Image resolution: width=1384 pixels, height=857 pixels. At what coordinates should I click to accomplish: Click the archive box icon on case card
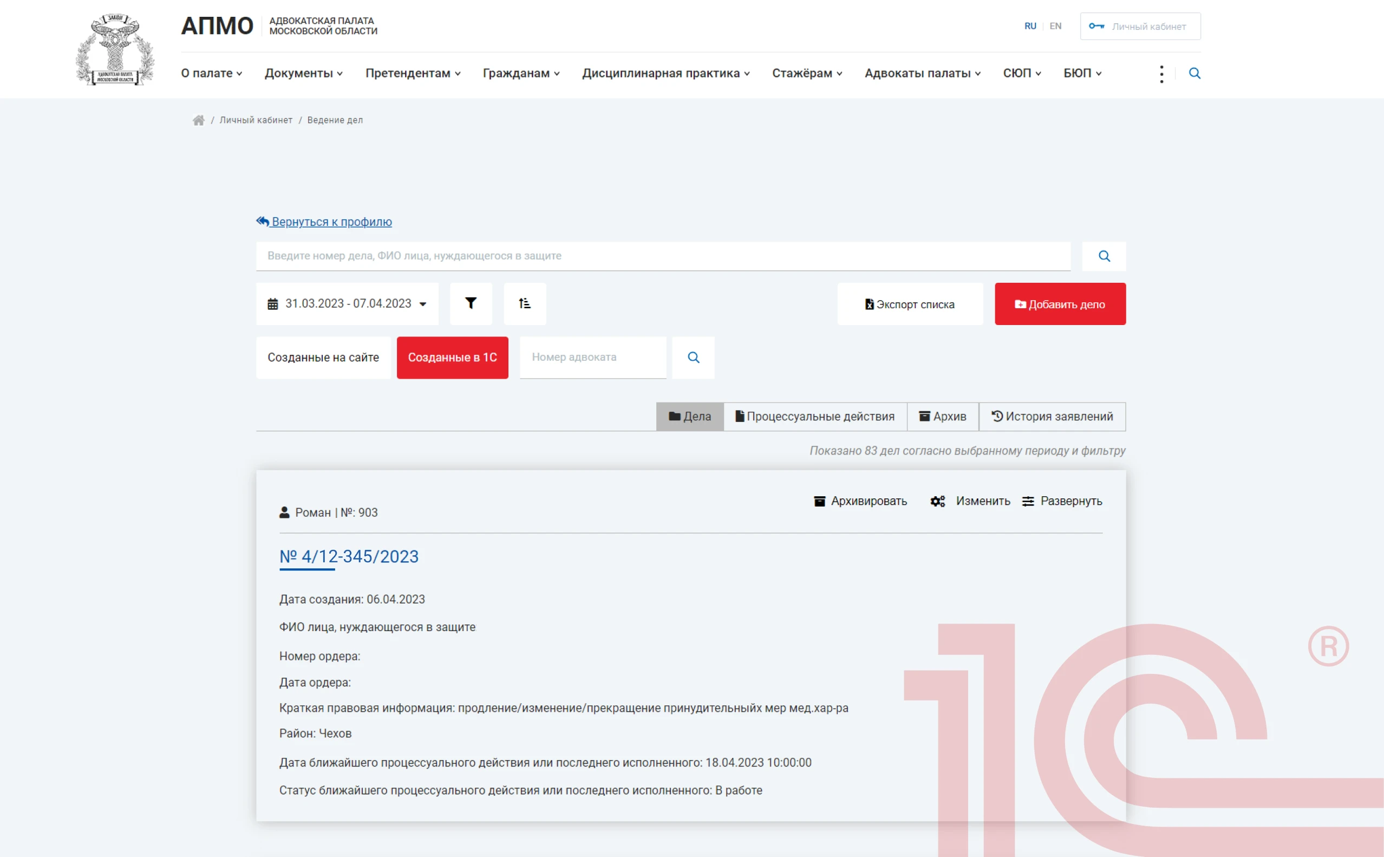(x=819, y=501)
